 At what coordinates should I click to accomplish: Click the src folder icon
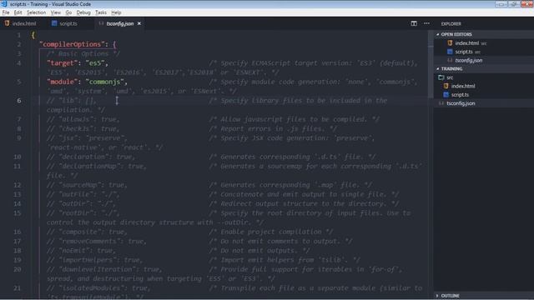point(441,77)
